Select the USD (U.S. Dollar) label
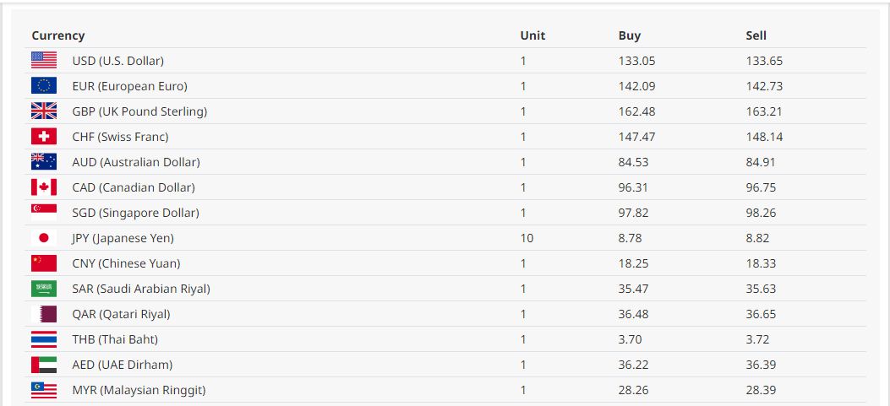Image resolution: width=890 pixels, height=406 pixels. [118, 61]
